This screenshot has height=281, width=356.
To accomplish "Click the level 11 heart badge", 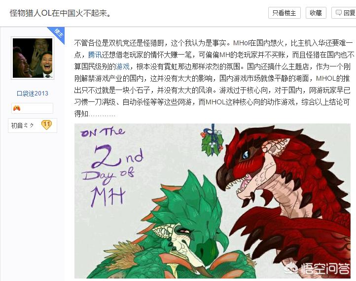I will tap(46, 125).
